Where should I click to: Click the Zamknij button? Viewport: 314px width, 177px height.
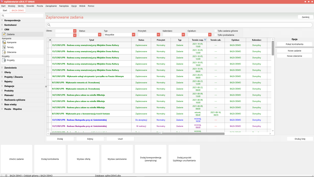pyautogui.click(x=306, y=17)
